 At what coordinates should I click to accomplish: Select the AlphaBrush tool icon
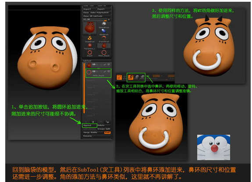[104, 32]
